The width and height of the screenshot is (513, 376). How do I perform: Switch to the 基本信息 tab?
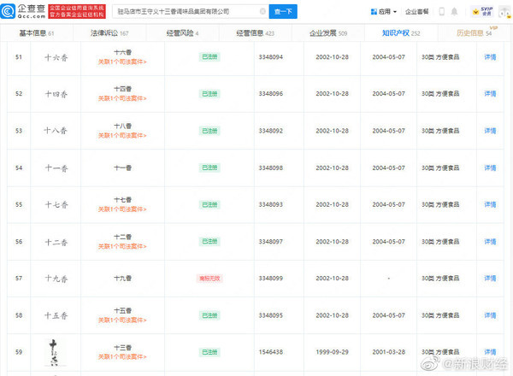(36, 33)
